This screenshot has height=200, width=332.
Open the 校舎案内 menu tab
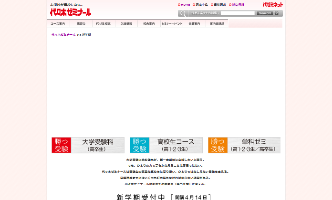click(x=149, y=24)
